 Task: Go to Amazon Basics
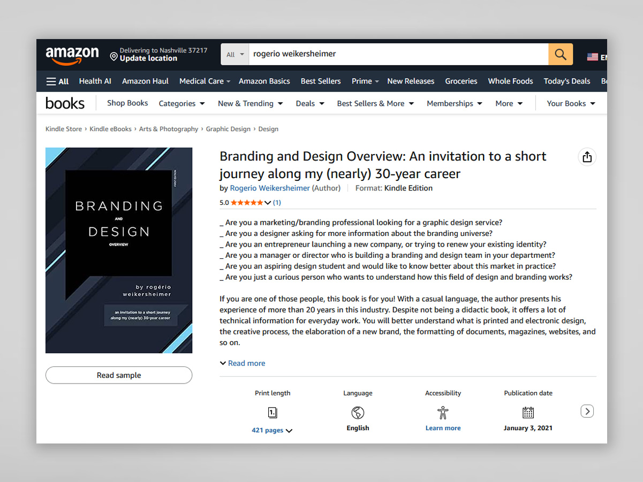pyautogui.click(x=264, y=81)
